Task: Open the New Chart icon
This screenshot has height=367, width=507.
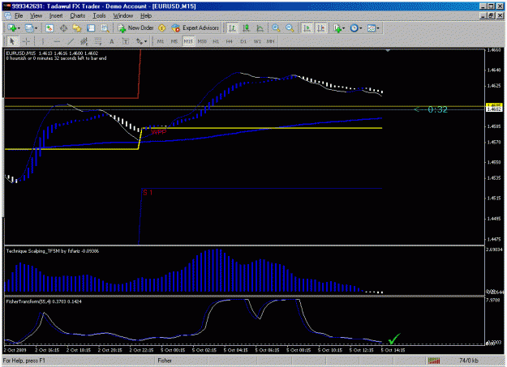Action: (x=11, y=28)
